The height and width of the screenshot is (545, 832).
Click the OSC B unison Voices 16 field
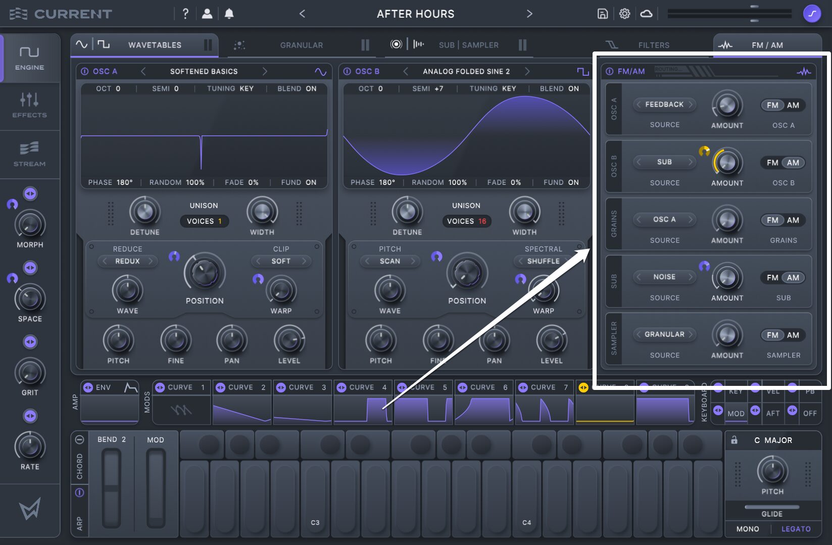tap(466, 221)
